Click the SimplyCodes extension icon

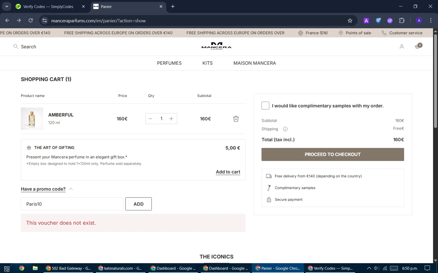390,21
